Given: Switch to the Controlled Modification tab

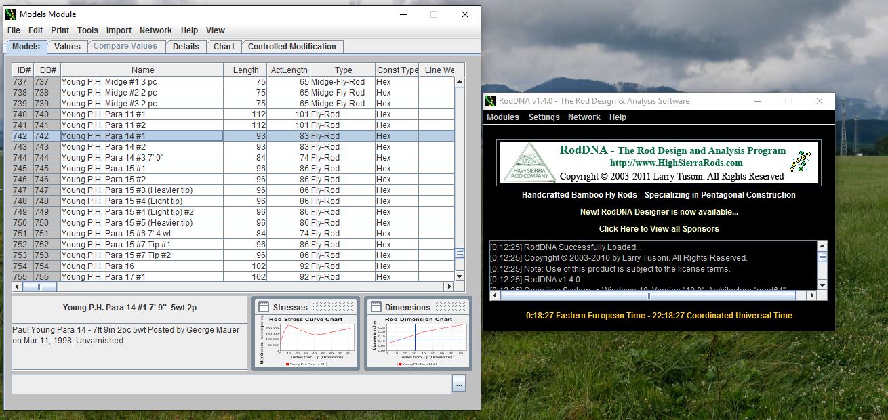Looking at the screenshot, I should [291, 47].
